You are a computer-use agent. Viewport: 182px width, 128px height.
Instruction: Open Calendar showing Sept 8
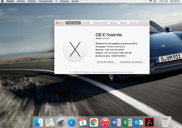coord(83,122)
